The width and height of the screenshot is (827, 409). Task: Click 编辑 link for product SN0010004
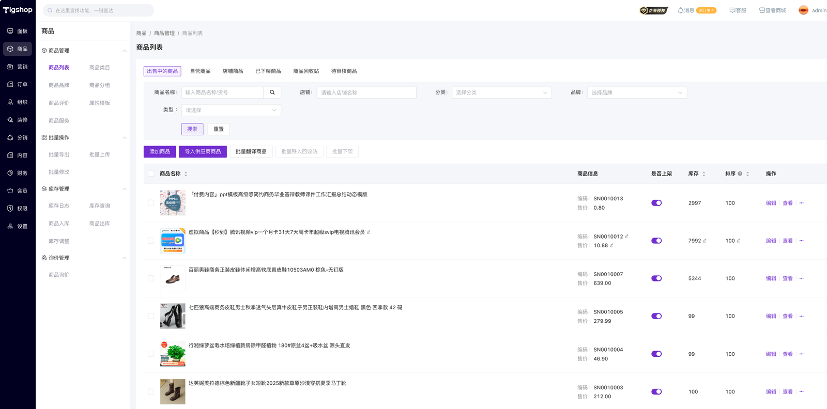click(x=771, y=354)
